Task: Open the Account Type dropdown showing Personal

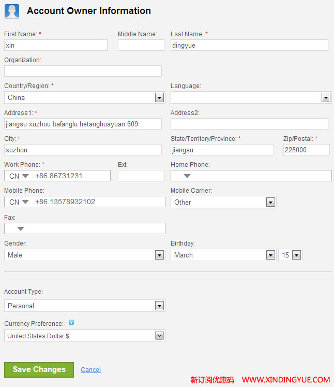Action: pyautogui.click(x=84, y=306)
